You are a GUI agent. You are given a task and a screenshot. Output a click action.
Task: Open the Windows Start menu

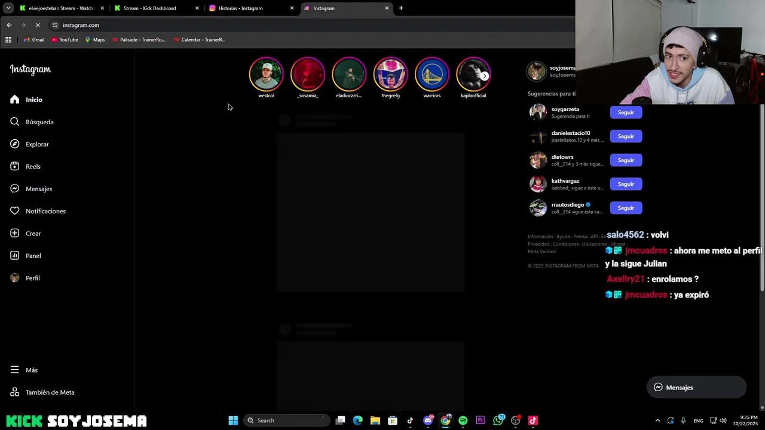tap(233, 420)
